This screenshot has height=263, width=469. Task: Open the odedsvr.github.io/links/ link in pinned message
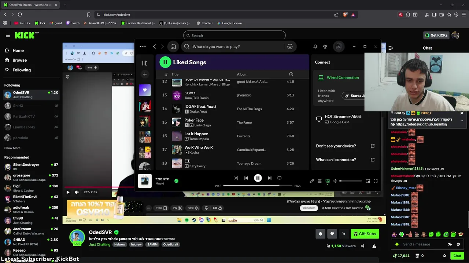click(421, 124)
